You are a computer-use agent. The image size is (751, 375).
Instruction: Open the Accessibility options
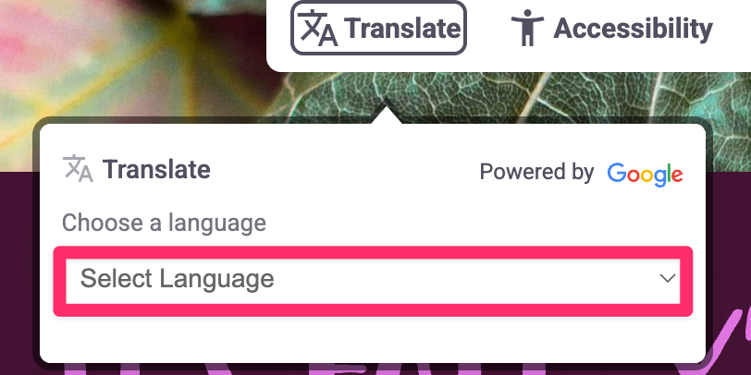click(x=612, y=29)
